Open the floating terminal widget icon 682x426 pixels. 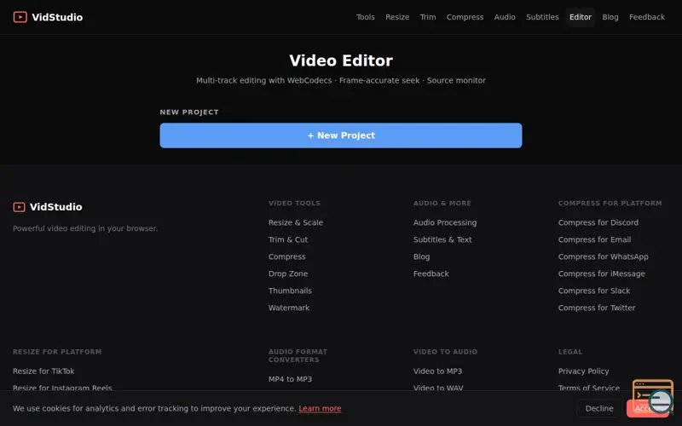click(x=653, y=396)
